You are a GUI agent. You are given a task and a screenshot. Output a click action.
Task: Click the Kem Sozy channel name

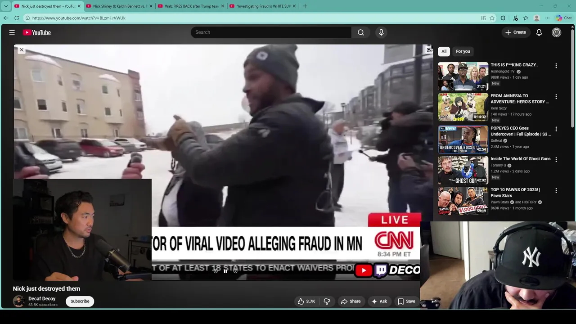[x=499, y=108]
